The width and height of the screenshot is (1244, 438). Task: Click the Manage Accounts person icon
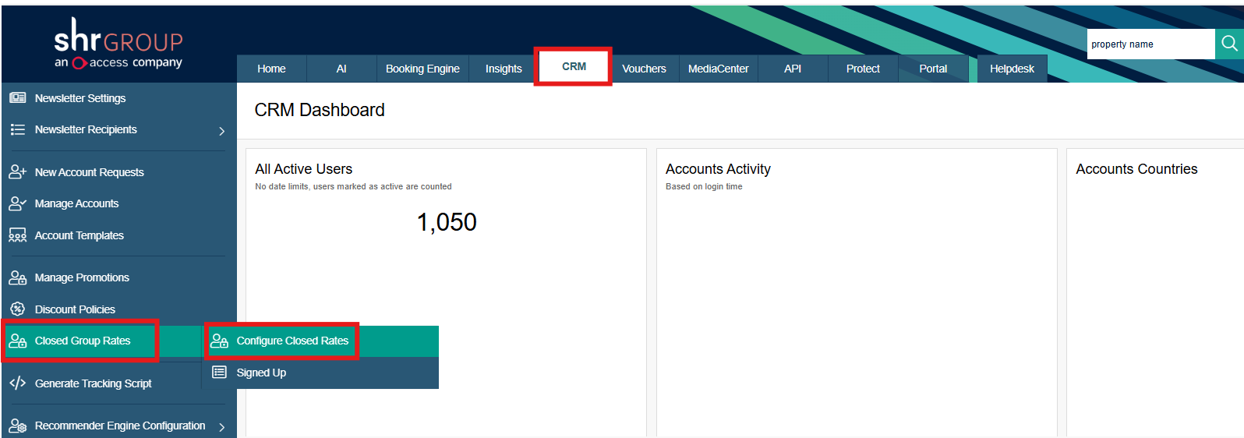17,203
